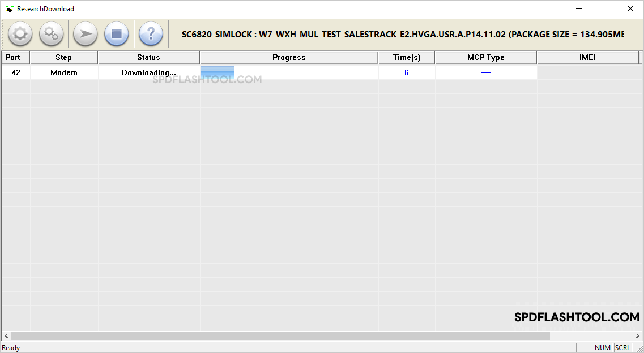
Task: Start downloading with the arrow button
Action: 86,33
